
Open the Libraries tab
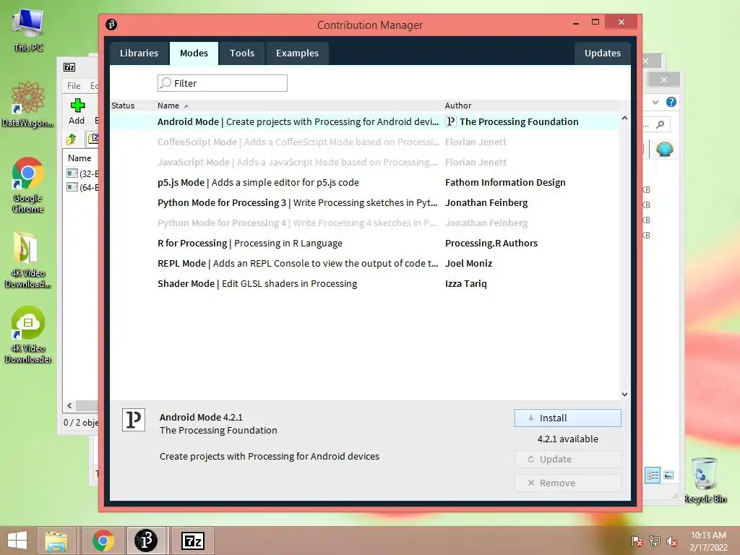tap(139, 53)
